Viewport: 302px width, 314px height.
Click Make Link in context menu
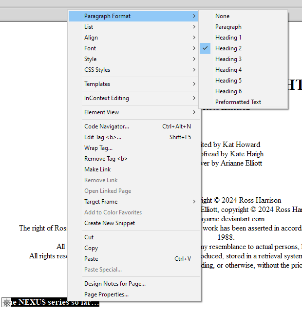(97, 169)
